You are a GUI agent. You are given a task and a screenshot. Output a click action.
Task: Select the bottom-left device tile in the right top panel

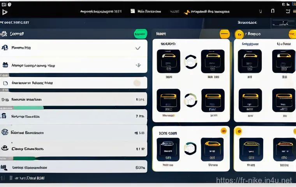coord(250,100)
